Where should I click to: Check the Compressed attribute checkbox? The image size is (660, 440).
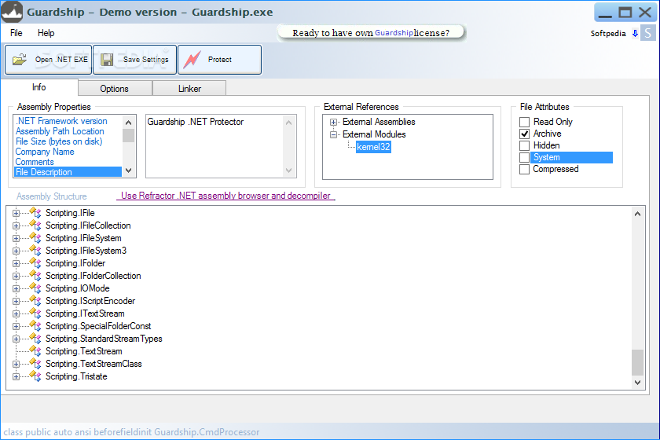click(524, 169)
